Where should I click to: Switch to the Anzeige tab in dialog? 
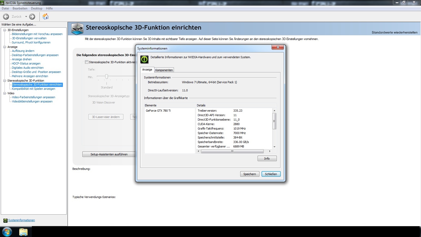pos(147,70)
